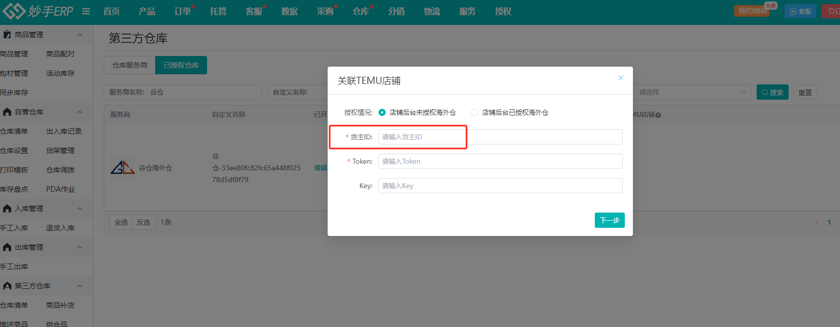The width and height of the screenshot is (840, 327).
Task: Open 同步库存 in sidebar
Action: [x=14, y=93]
